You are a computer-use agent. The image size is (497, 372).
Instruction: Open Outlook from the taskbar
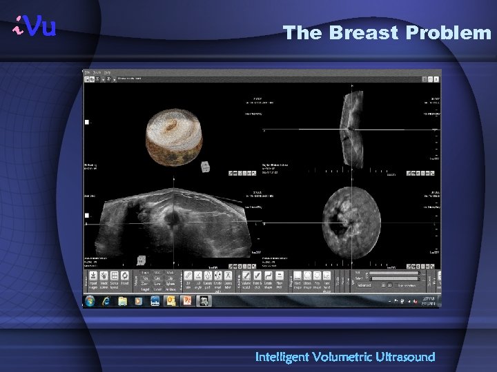click(x=171, y=301)
